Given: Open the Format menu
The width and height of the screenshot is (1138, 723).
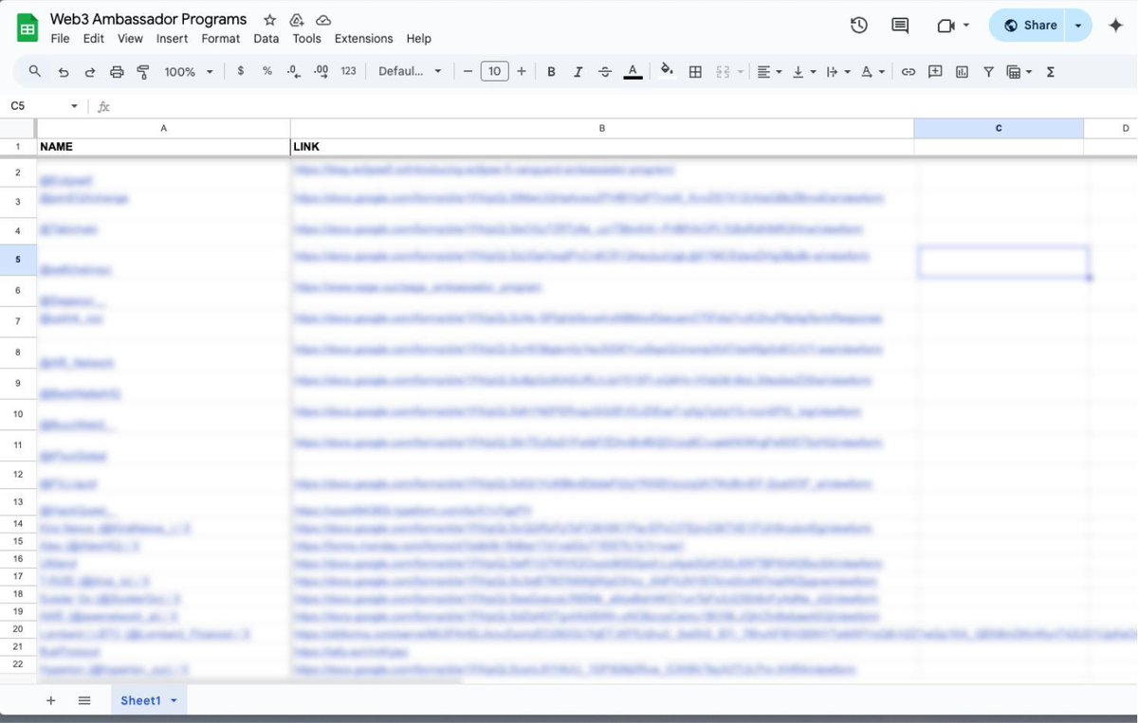Looking at the screenshot, I should pyautogui.click(x=220, y=39).
